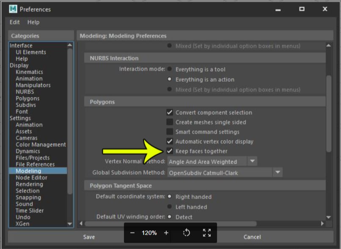
Task: Select UI Elements category
Action: click(x=30, y=52)
